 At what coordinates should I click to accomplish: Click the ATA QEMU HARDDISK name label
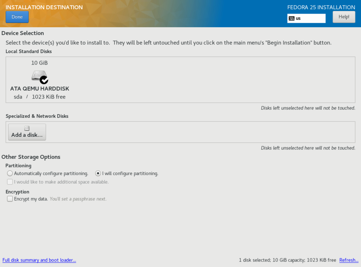pyautogui.click(x=40, y=89)
